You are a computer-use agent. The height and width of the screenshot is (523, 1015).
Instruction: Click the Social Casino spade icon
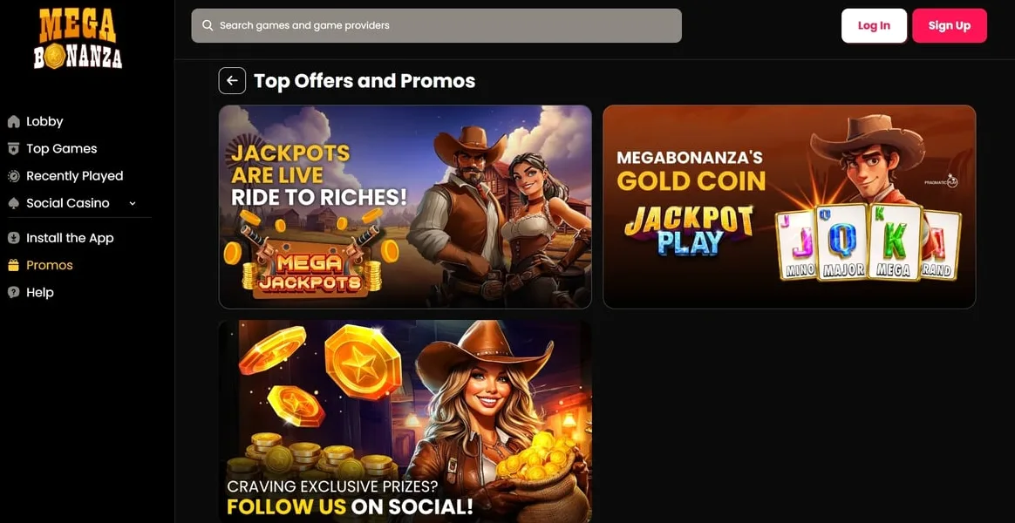click(x=14, y=202)
